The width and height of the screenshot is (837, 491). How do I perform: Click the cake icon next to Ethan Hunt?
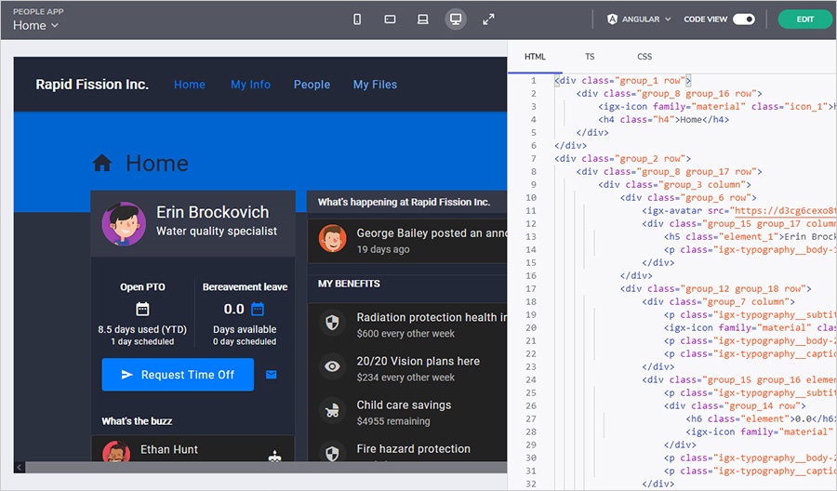pos(274,457)
